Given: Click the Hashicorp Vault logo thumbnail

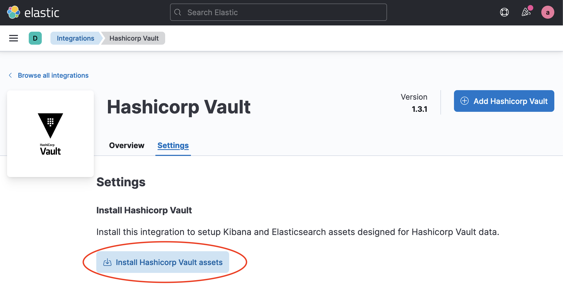Looking at the screenshot, I should point(50,134).
